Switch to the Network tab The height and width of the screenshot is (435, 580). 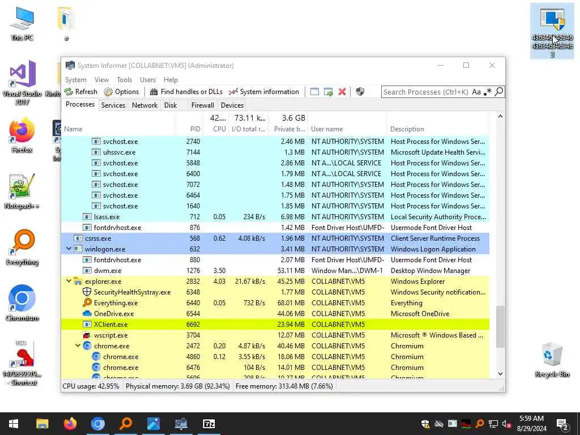[x=144, y=105]
